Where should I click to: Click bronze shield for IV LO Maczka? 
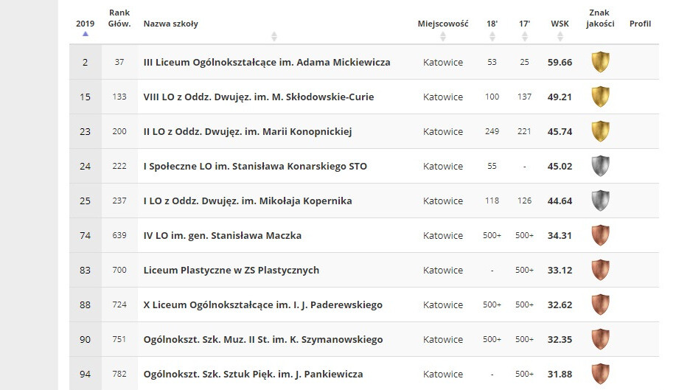[601, 235]
